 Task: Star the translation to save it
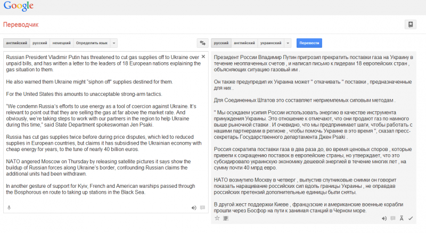(x=217, y=218)
